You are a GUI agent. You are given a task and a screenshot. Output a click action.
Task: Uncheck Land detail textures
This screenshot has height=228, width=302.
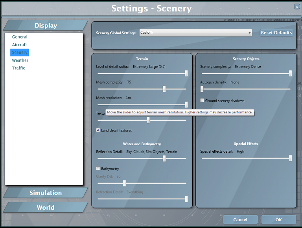[x=98, y=130]
